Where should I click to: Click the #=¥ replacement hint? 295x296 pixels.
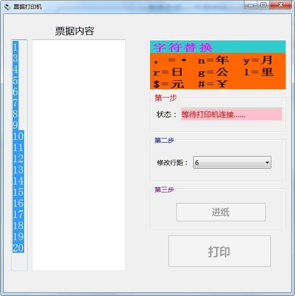tap(212, 84)
